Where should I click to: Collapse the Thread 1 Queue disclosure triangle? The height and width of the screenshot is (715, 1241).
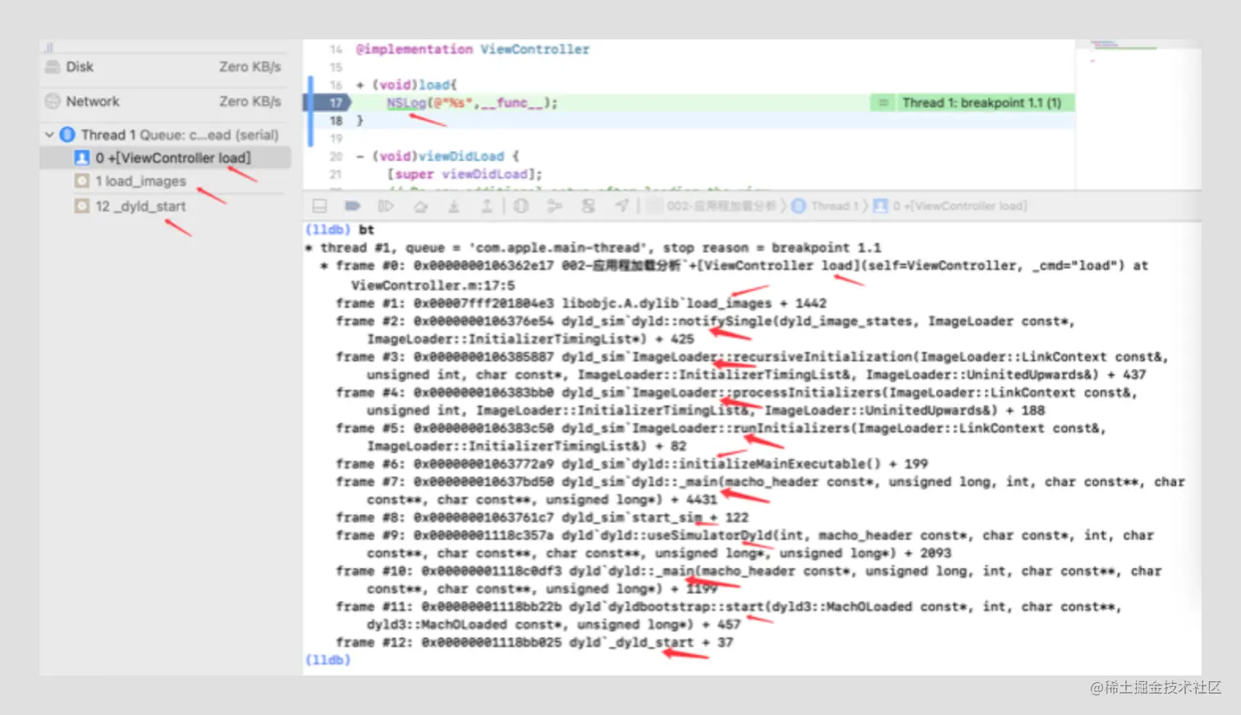click(49, 135)
